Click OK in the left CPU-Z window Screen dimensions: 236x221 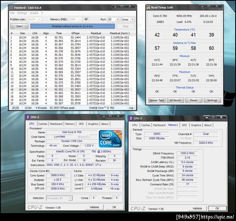tap(114, 207)
